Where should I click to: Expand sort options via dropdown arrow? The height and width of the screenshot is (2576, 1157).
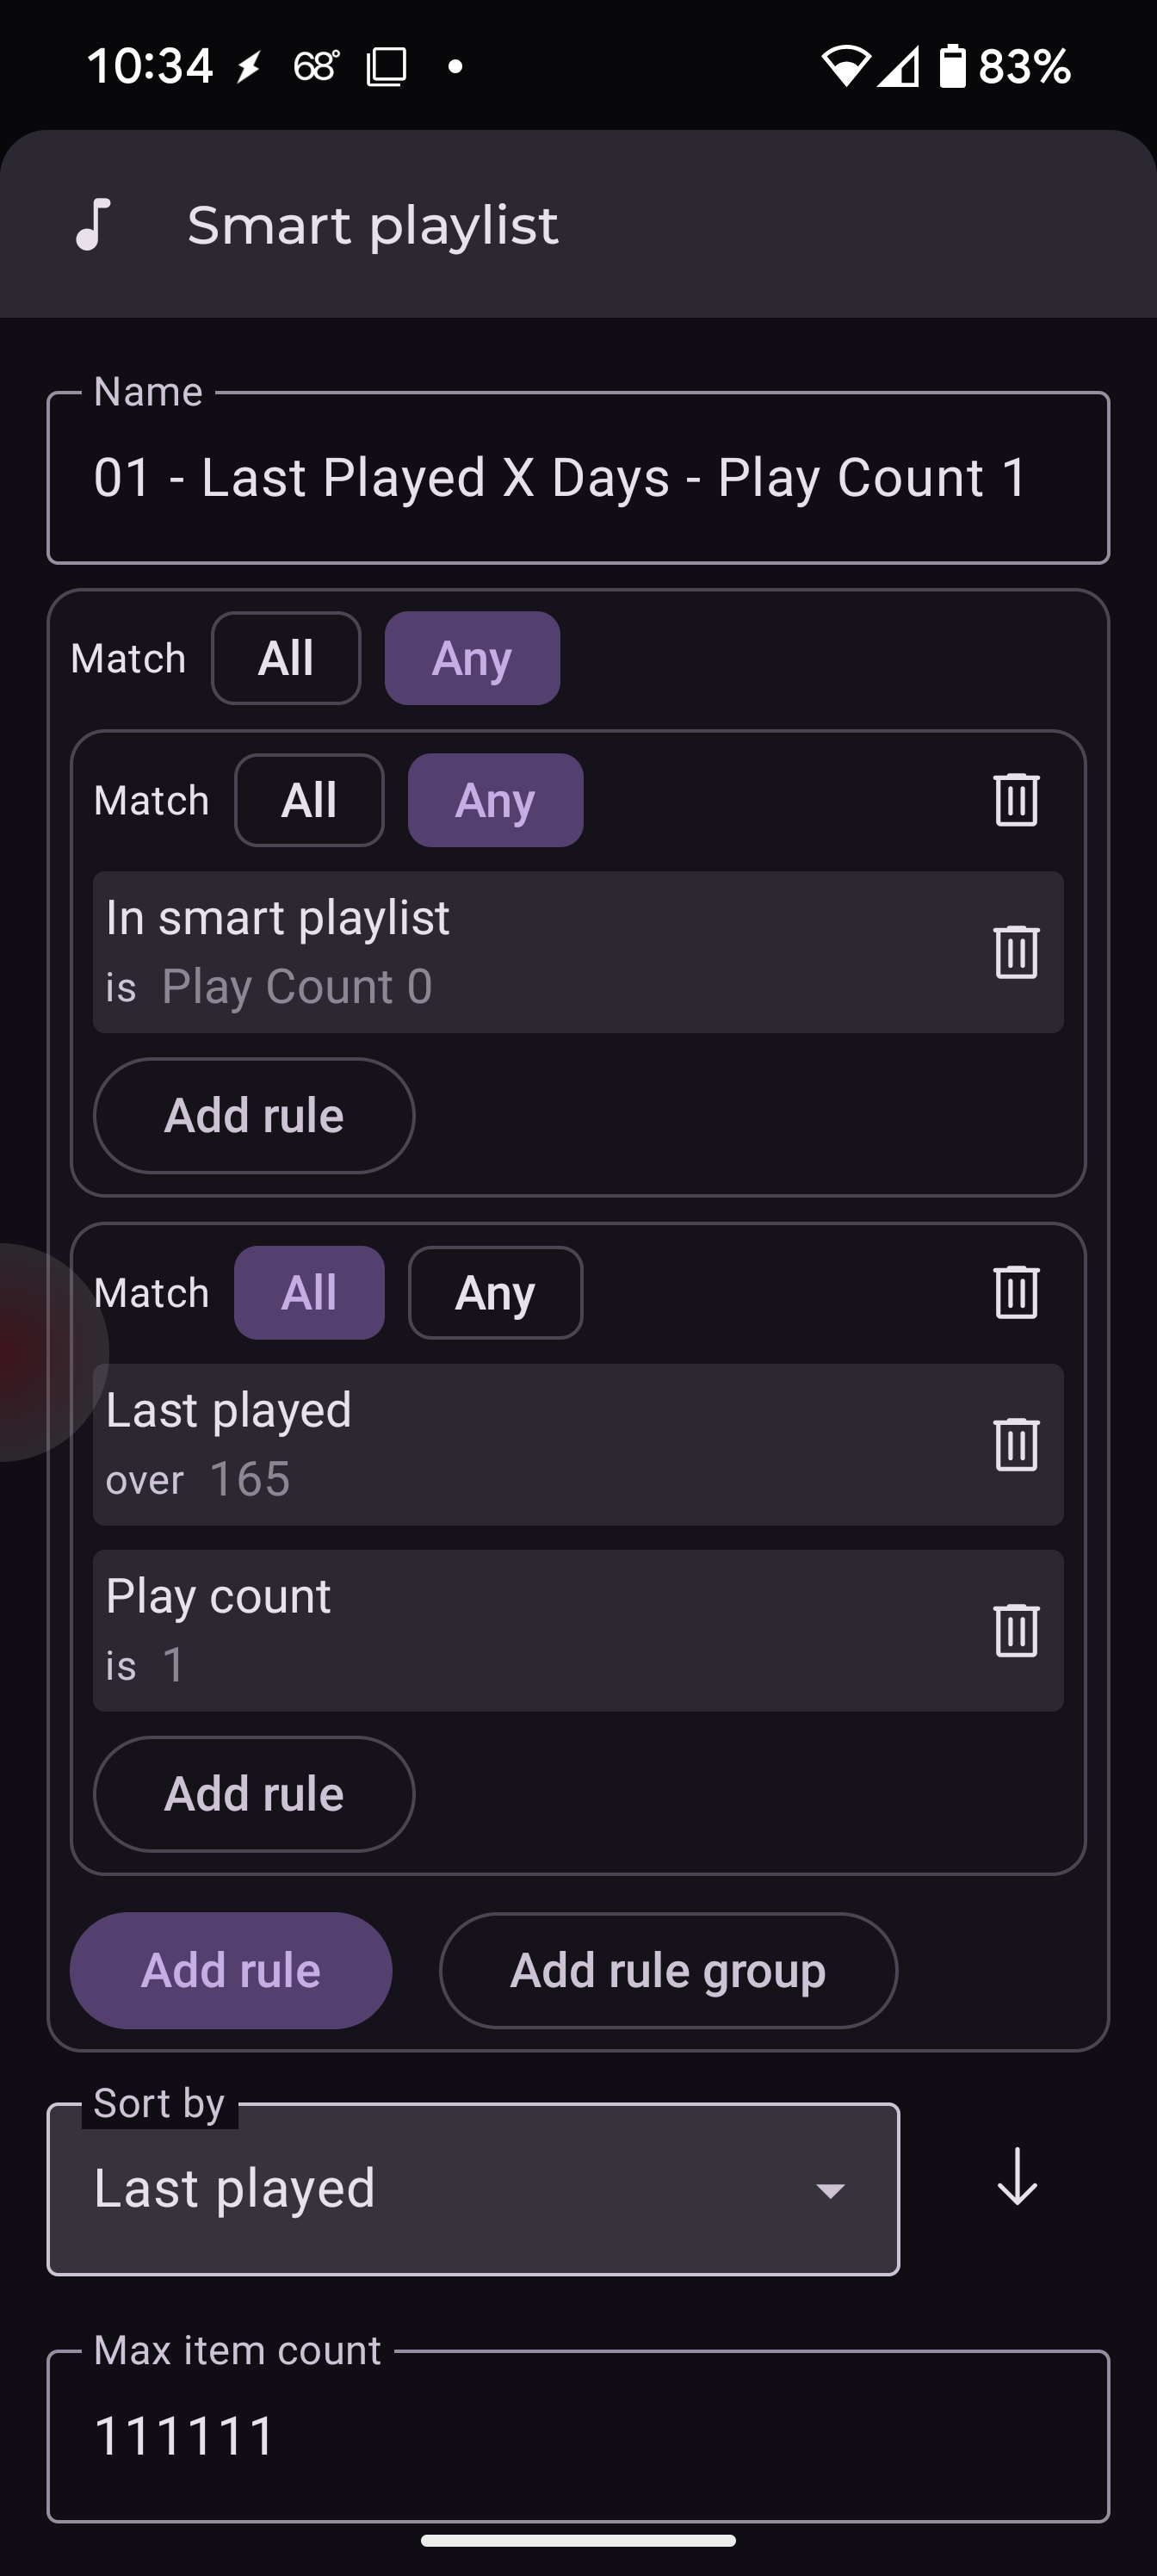tap(830, 2191)
